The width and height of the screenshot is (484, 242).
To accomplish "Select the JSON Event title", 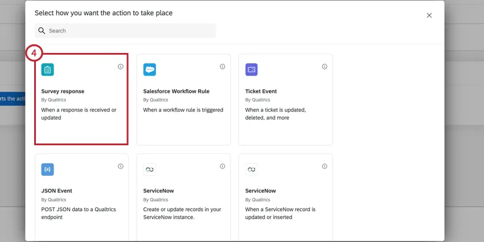I will 57,191.
